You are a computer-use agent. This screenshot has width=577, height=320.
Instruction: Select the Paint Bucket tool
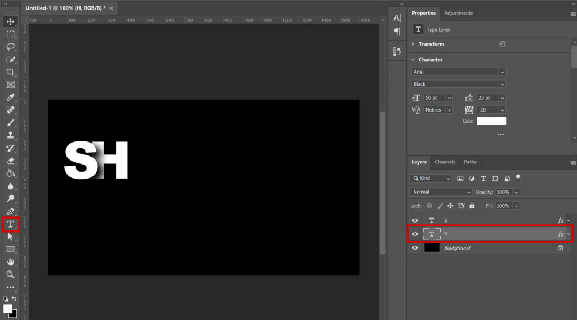pos(10,174)
